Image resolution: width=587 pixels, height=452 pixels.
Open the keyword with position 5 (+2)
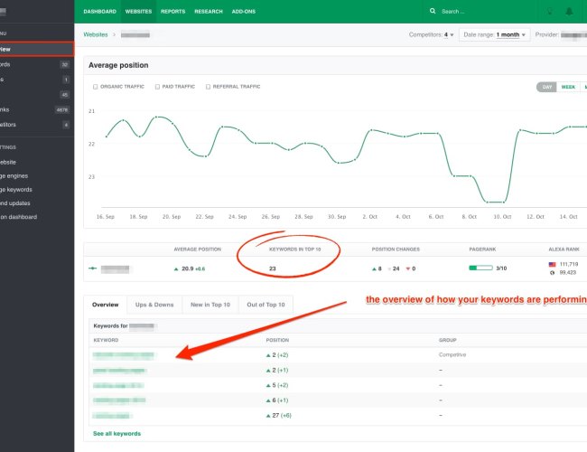click(118, 386)
